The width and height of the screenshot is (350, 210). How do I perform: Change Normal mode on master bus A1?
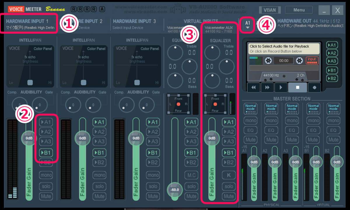(251, 109)
